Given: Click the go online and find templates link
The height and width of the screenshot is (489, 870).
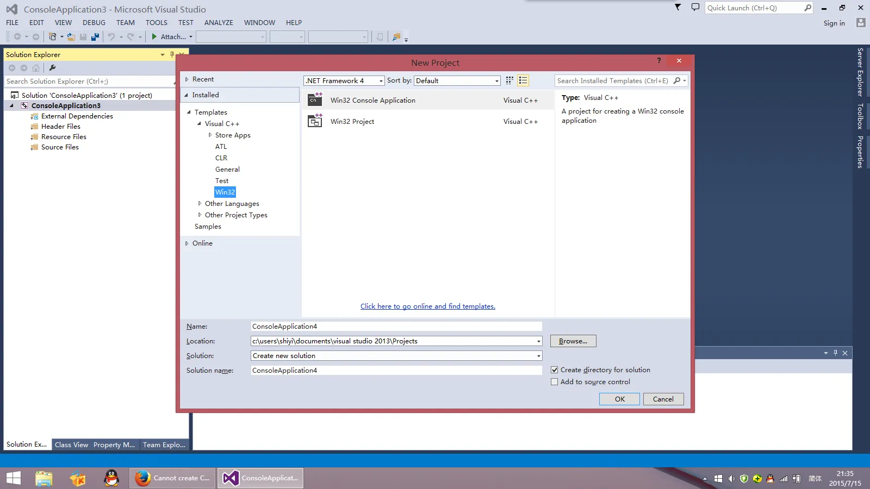Looking at the screenshot, I should (428, 306).
